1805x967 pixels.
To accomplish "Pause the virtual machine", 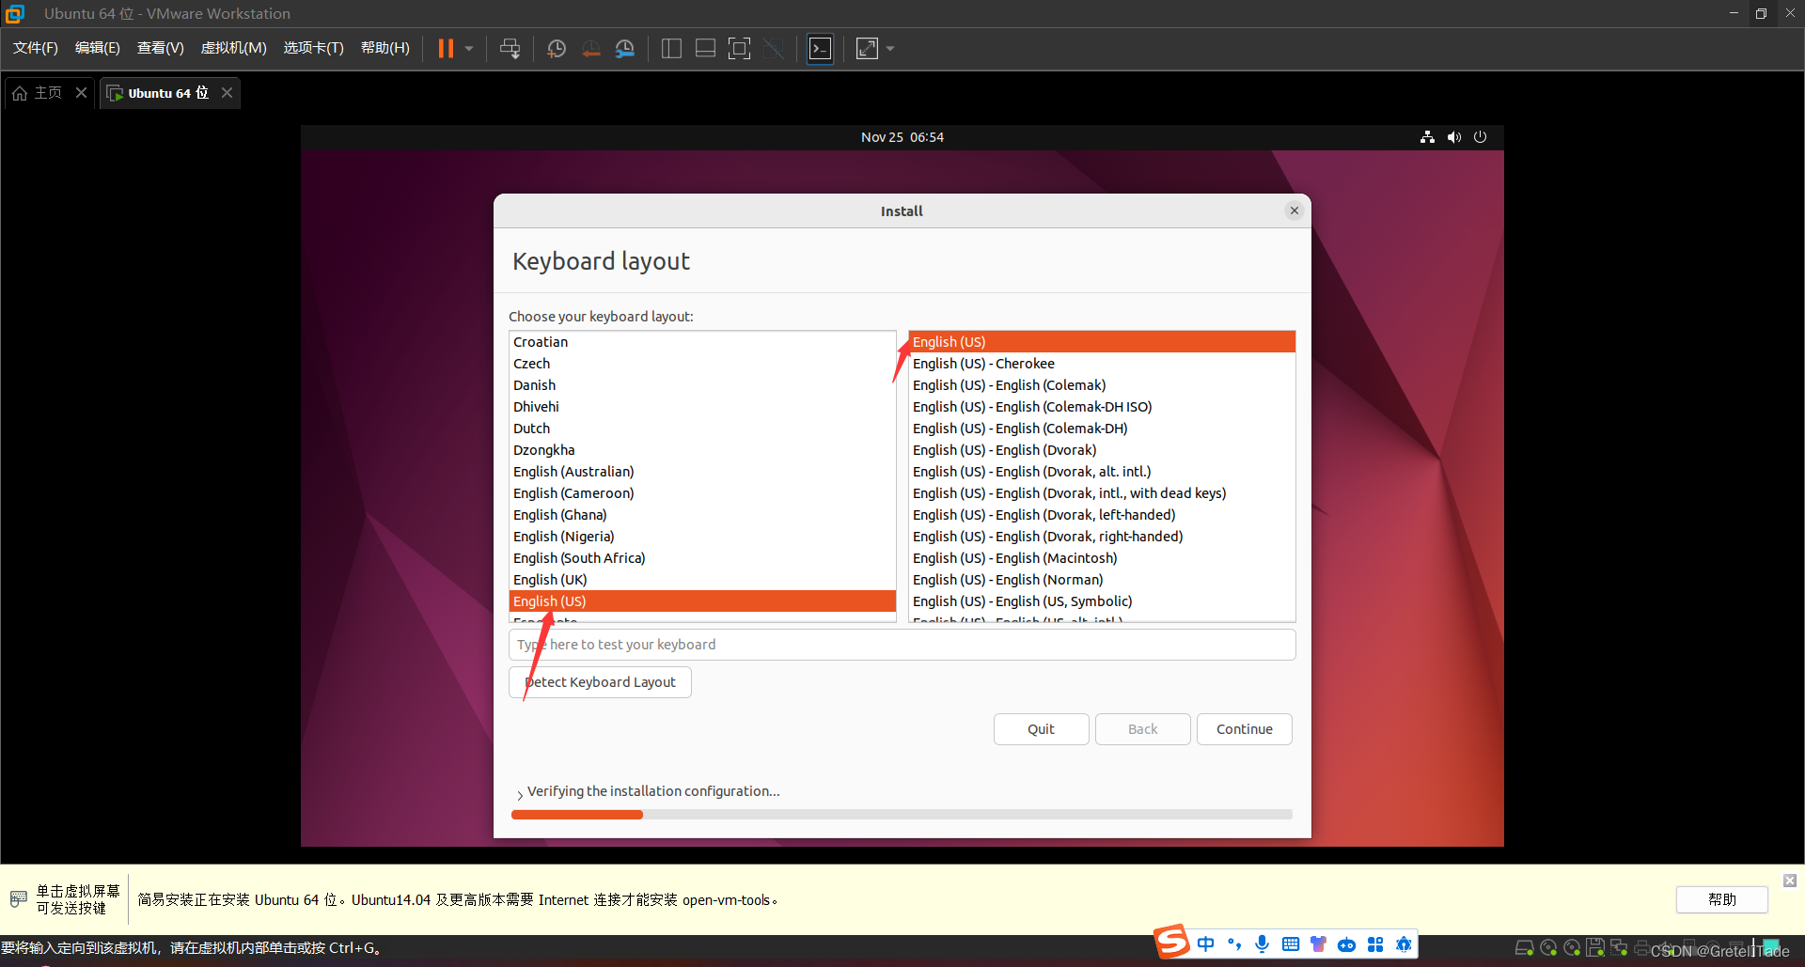I will pyautogui.click(x=446, y=49).
